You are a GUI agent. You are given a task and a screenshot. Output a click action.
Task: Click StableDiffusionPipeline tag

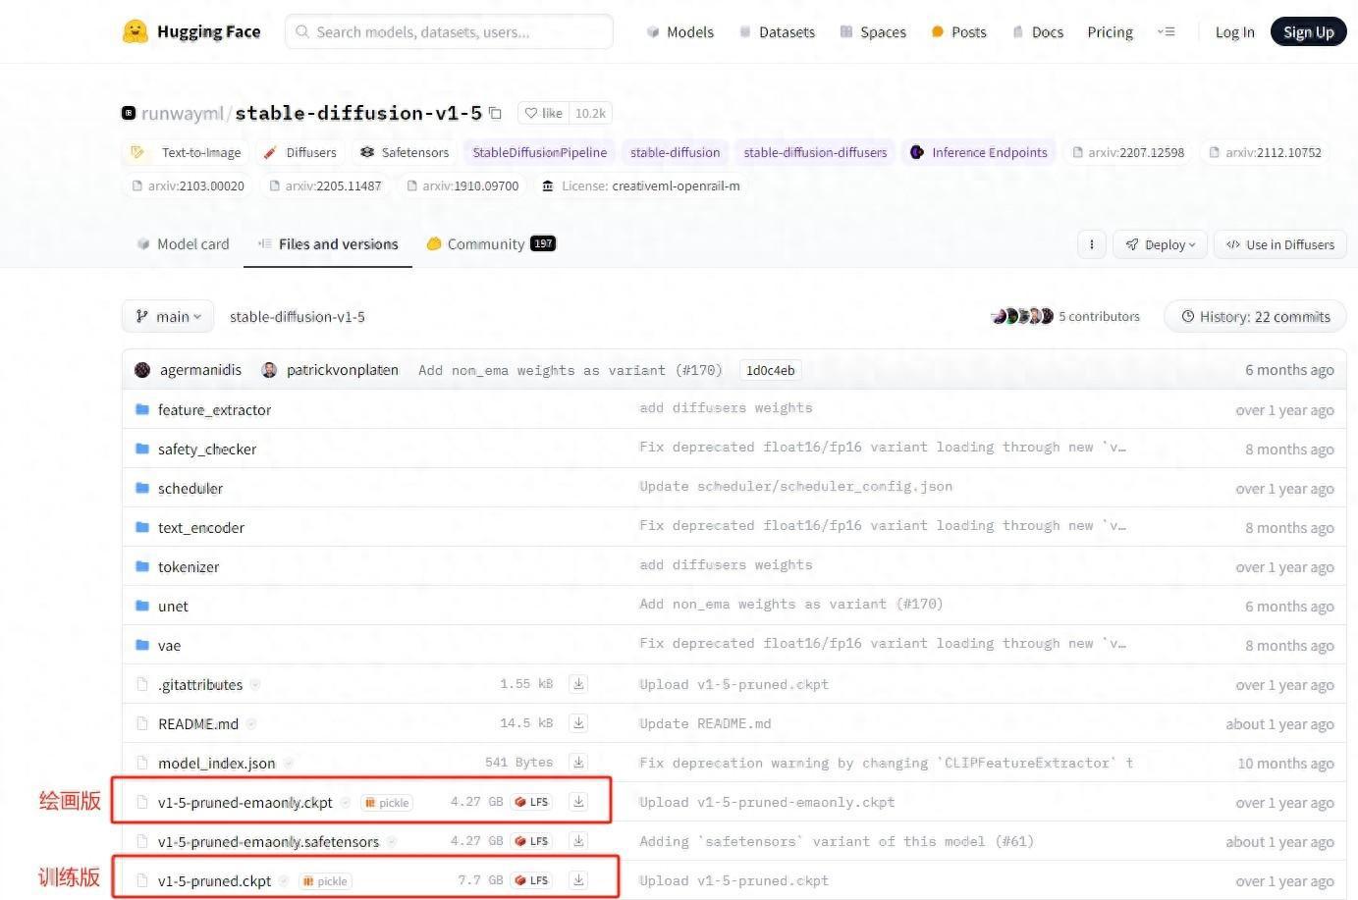[539, 152]
